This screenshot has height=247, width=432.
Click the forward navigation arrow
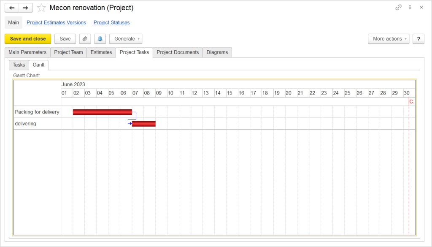click(25, 8)
